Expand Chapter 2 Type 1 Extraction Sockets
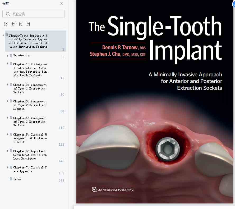 click(x=8, y=84)
